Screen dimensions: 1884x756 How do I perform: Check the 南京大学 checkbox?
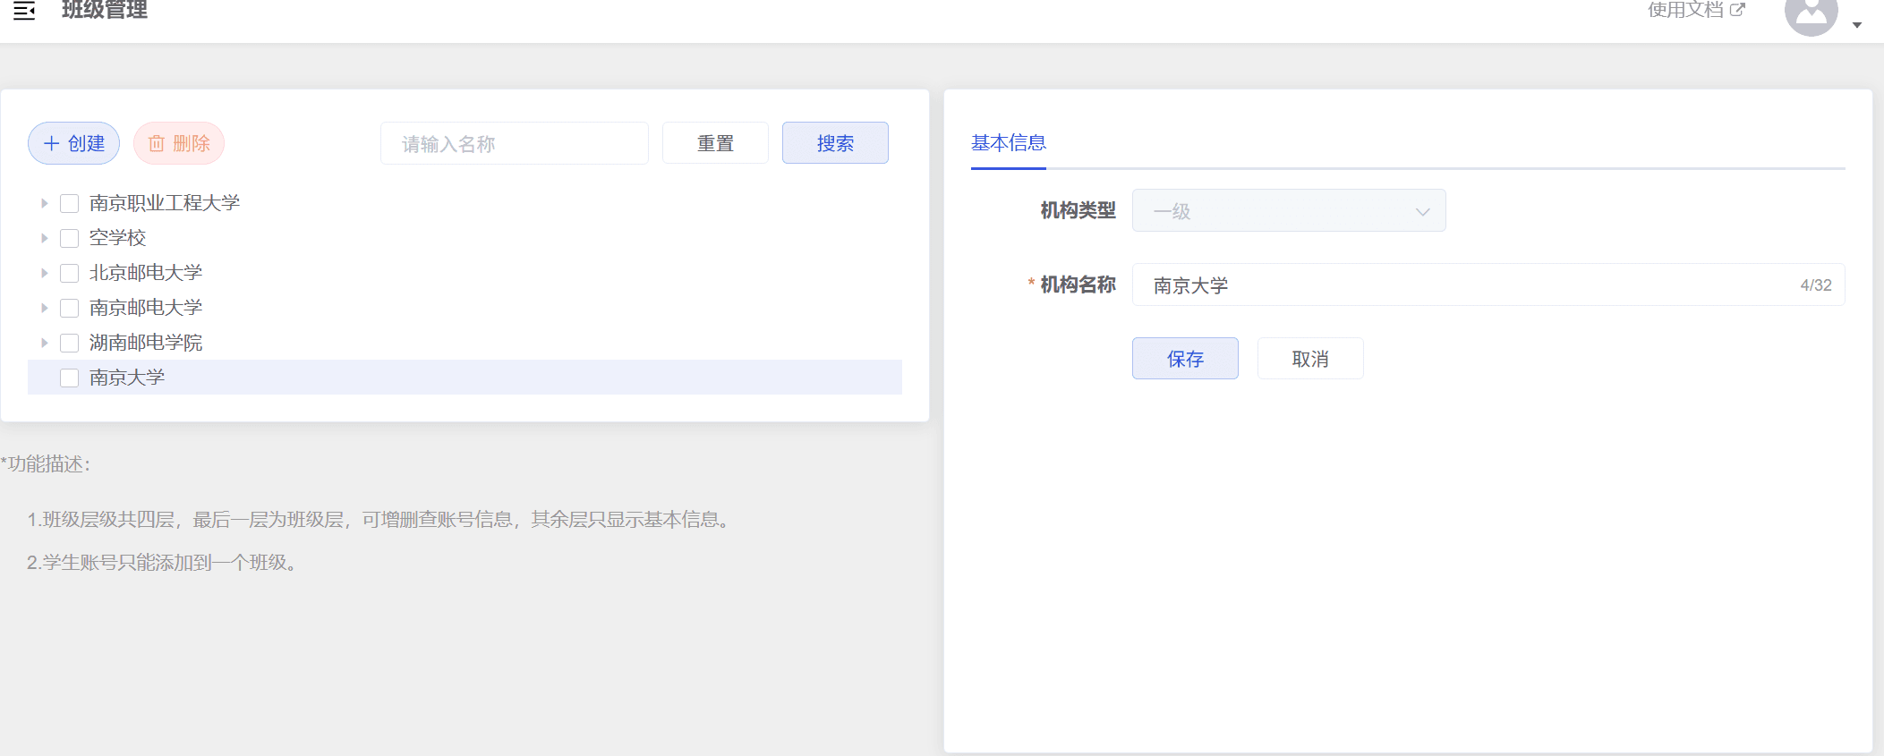click(x=70, y=378)
